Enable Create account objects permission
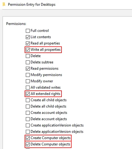Viewport: 132px width, 149px height. [x=28, y=113]
